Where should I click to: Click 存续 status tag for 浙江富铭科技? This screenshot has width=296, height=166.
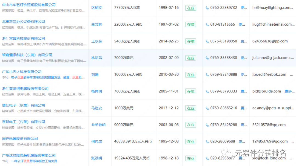tap(191, 41)
